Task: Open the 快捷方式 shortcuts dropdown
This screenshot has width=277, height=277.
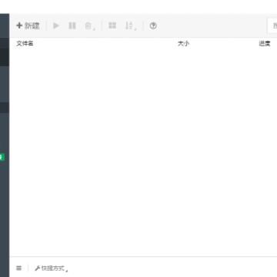Action: (52, 269)
